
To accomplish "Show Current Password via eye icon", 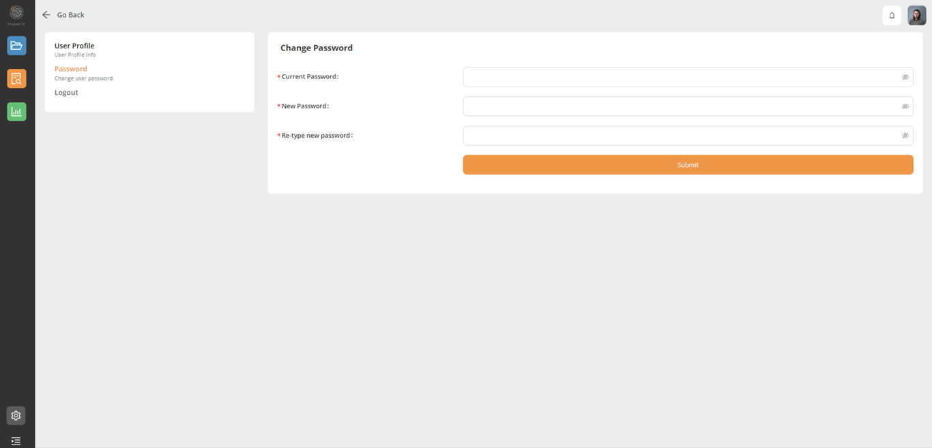I will [x=905, y=77].
